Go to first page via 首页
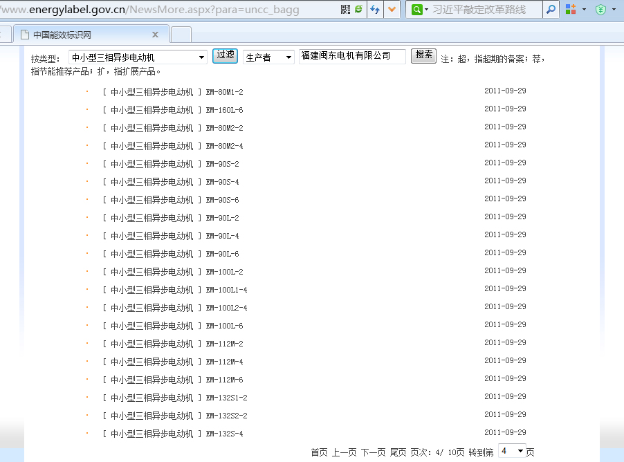The height and width of the screenshot is (462, 624). pos(319,452)
